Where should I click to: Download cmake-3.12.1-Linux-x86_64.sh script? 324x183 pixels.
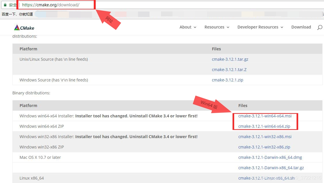(266, 178)
